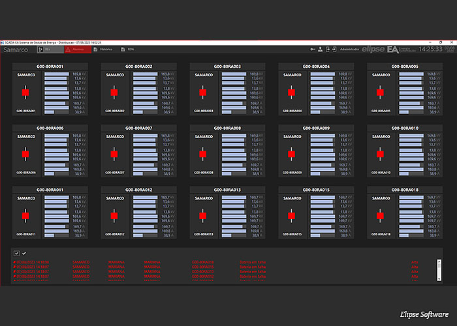457x326 pixels.
Task: Click 'Bateria em falha' in first alarm row
Action: coord(253,262)
